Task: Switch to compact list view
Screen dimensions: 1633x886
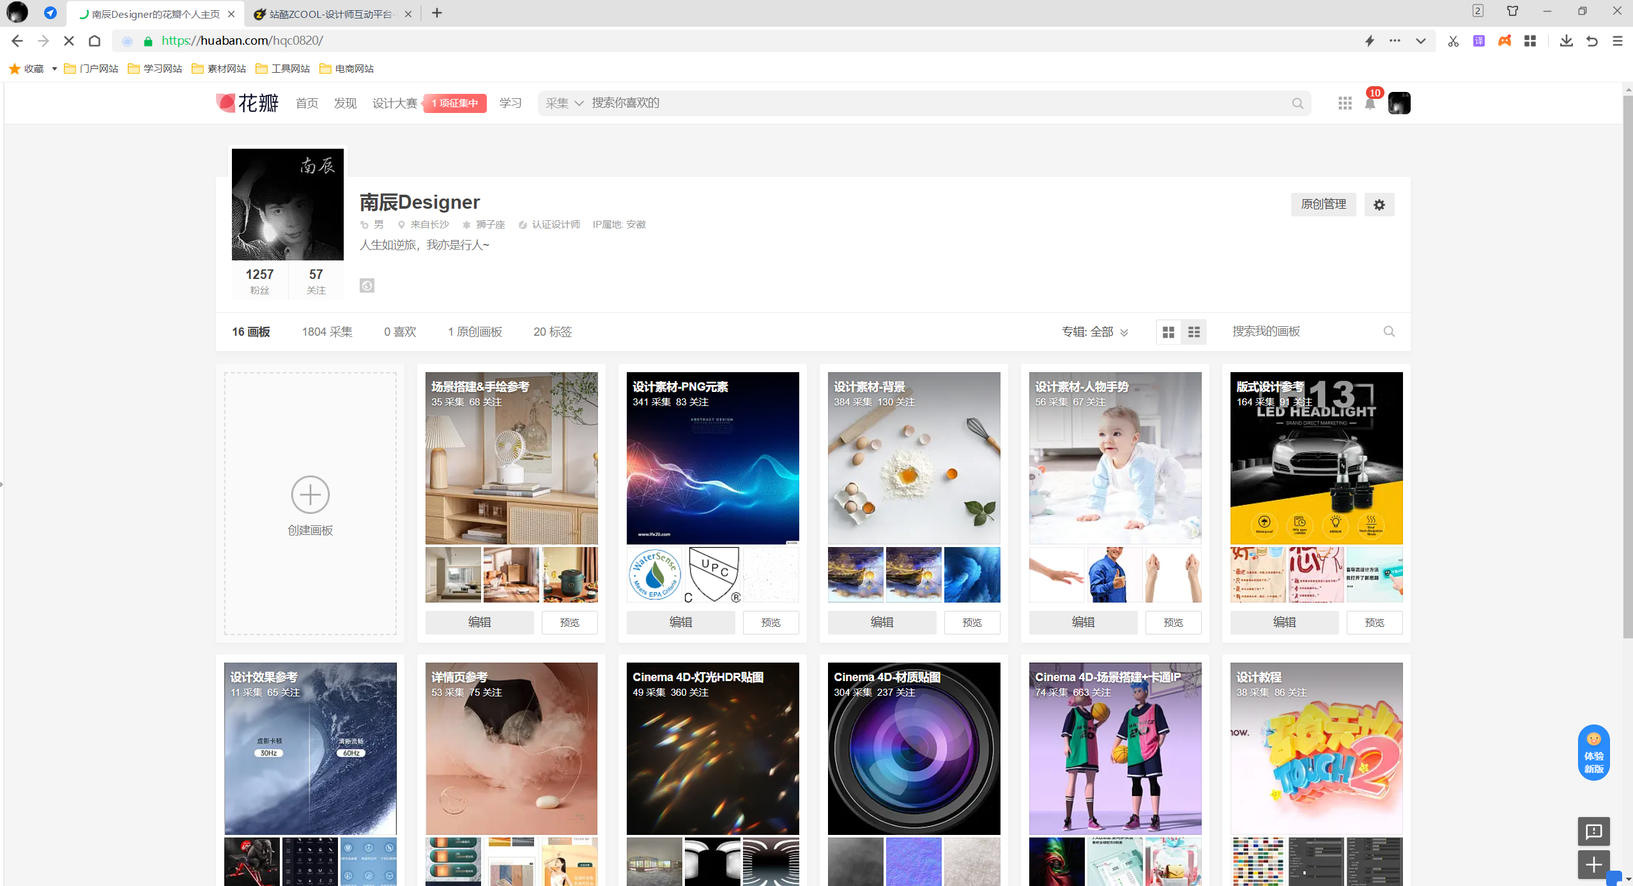Action: tap(1194, 332)
